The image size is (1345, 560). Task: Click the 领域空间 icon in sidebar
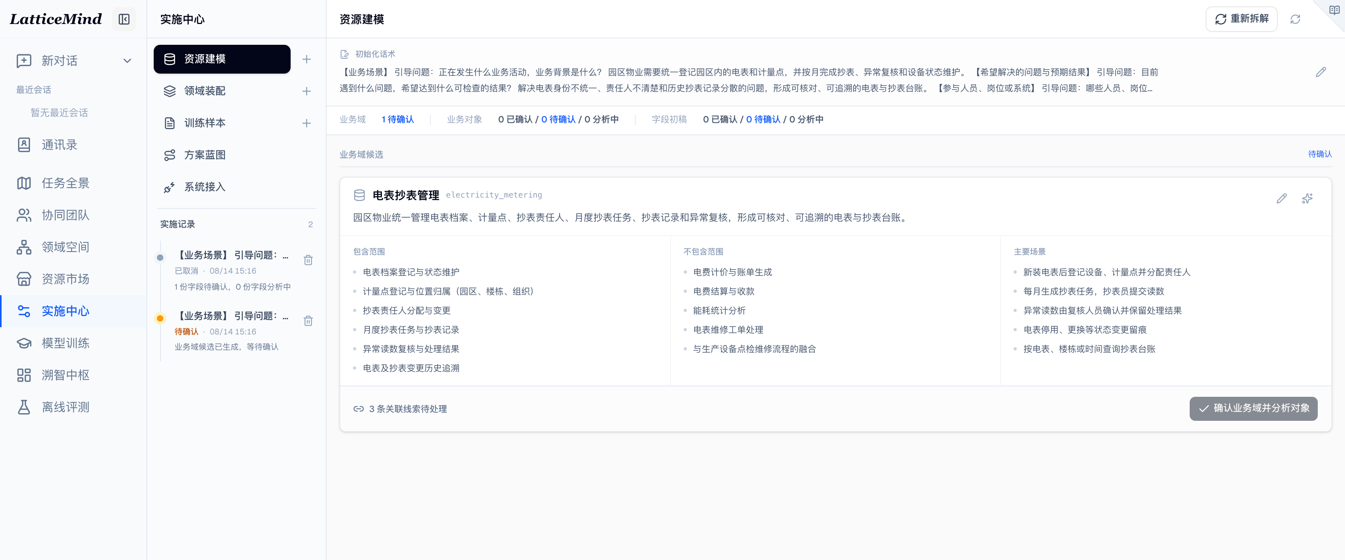click(x=24, y=247)
